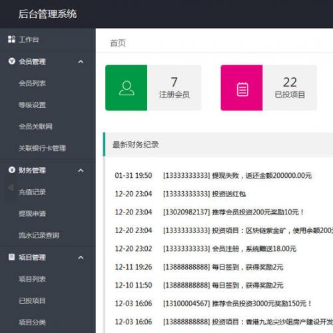Select the 首页 tab
The image size is (333, 333).
(x=118, y=43)
